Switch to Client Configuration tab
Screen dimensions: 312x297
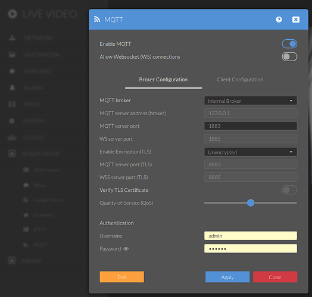[240, 80]
